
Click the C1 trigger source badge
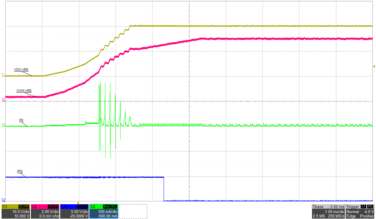click(x=363, y=206)
